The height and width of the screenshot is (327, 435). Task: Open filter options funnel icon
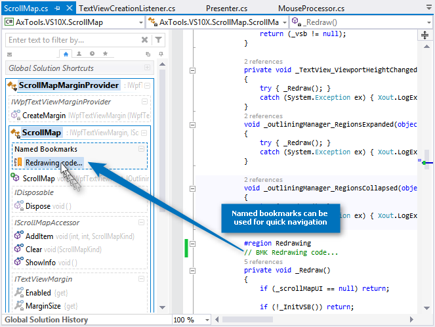pos(158,40)
